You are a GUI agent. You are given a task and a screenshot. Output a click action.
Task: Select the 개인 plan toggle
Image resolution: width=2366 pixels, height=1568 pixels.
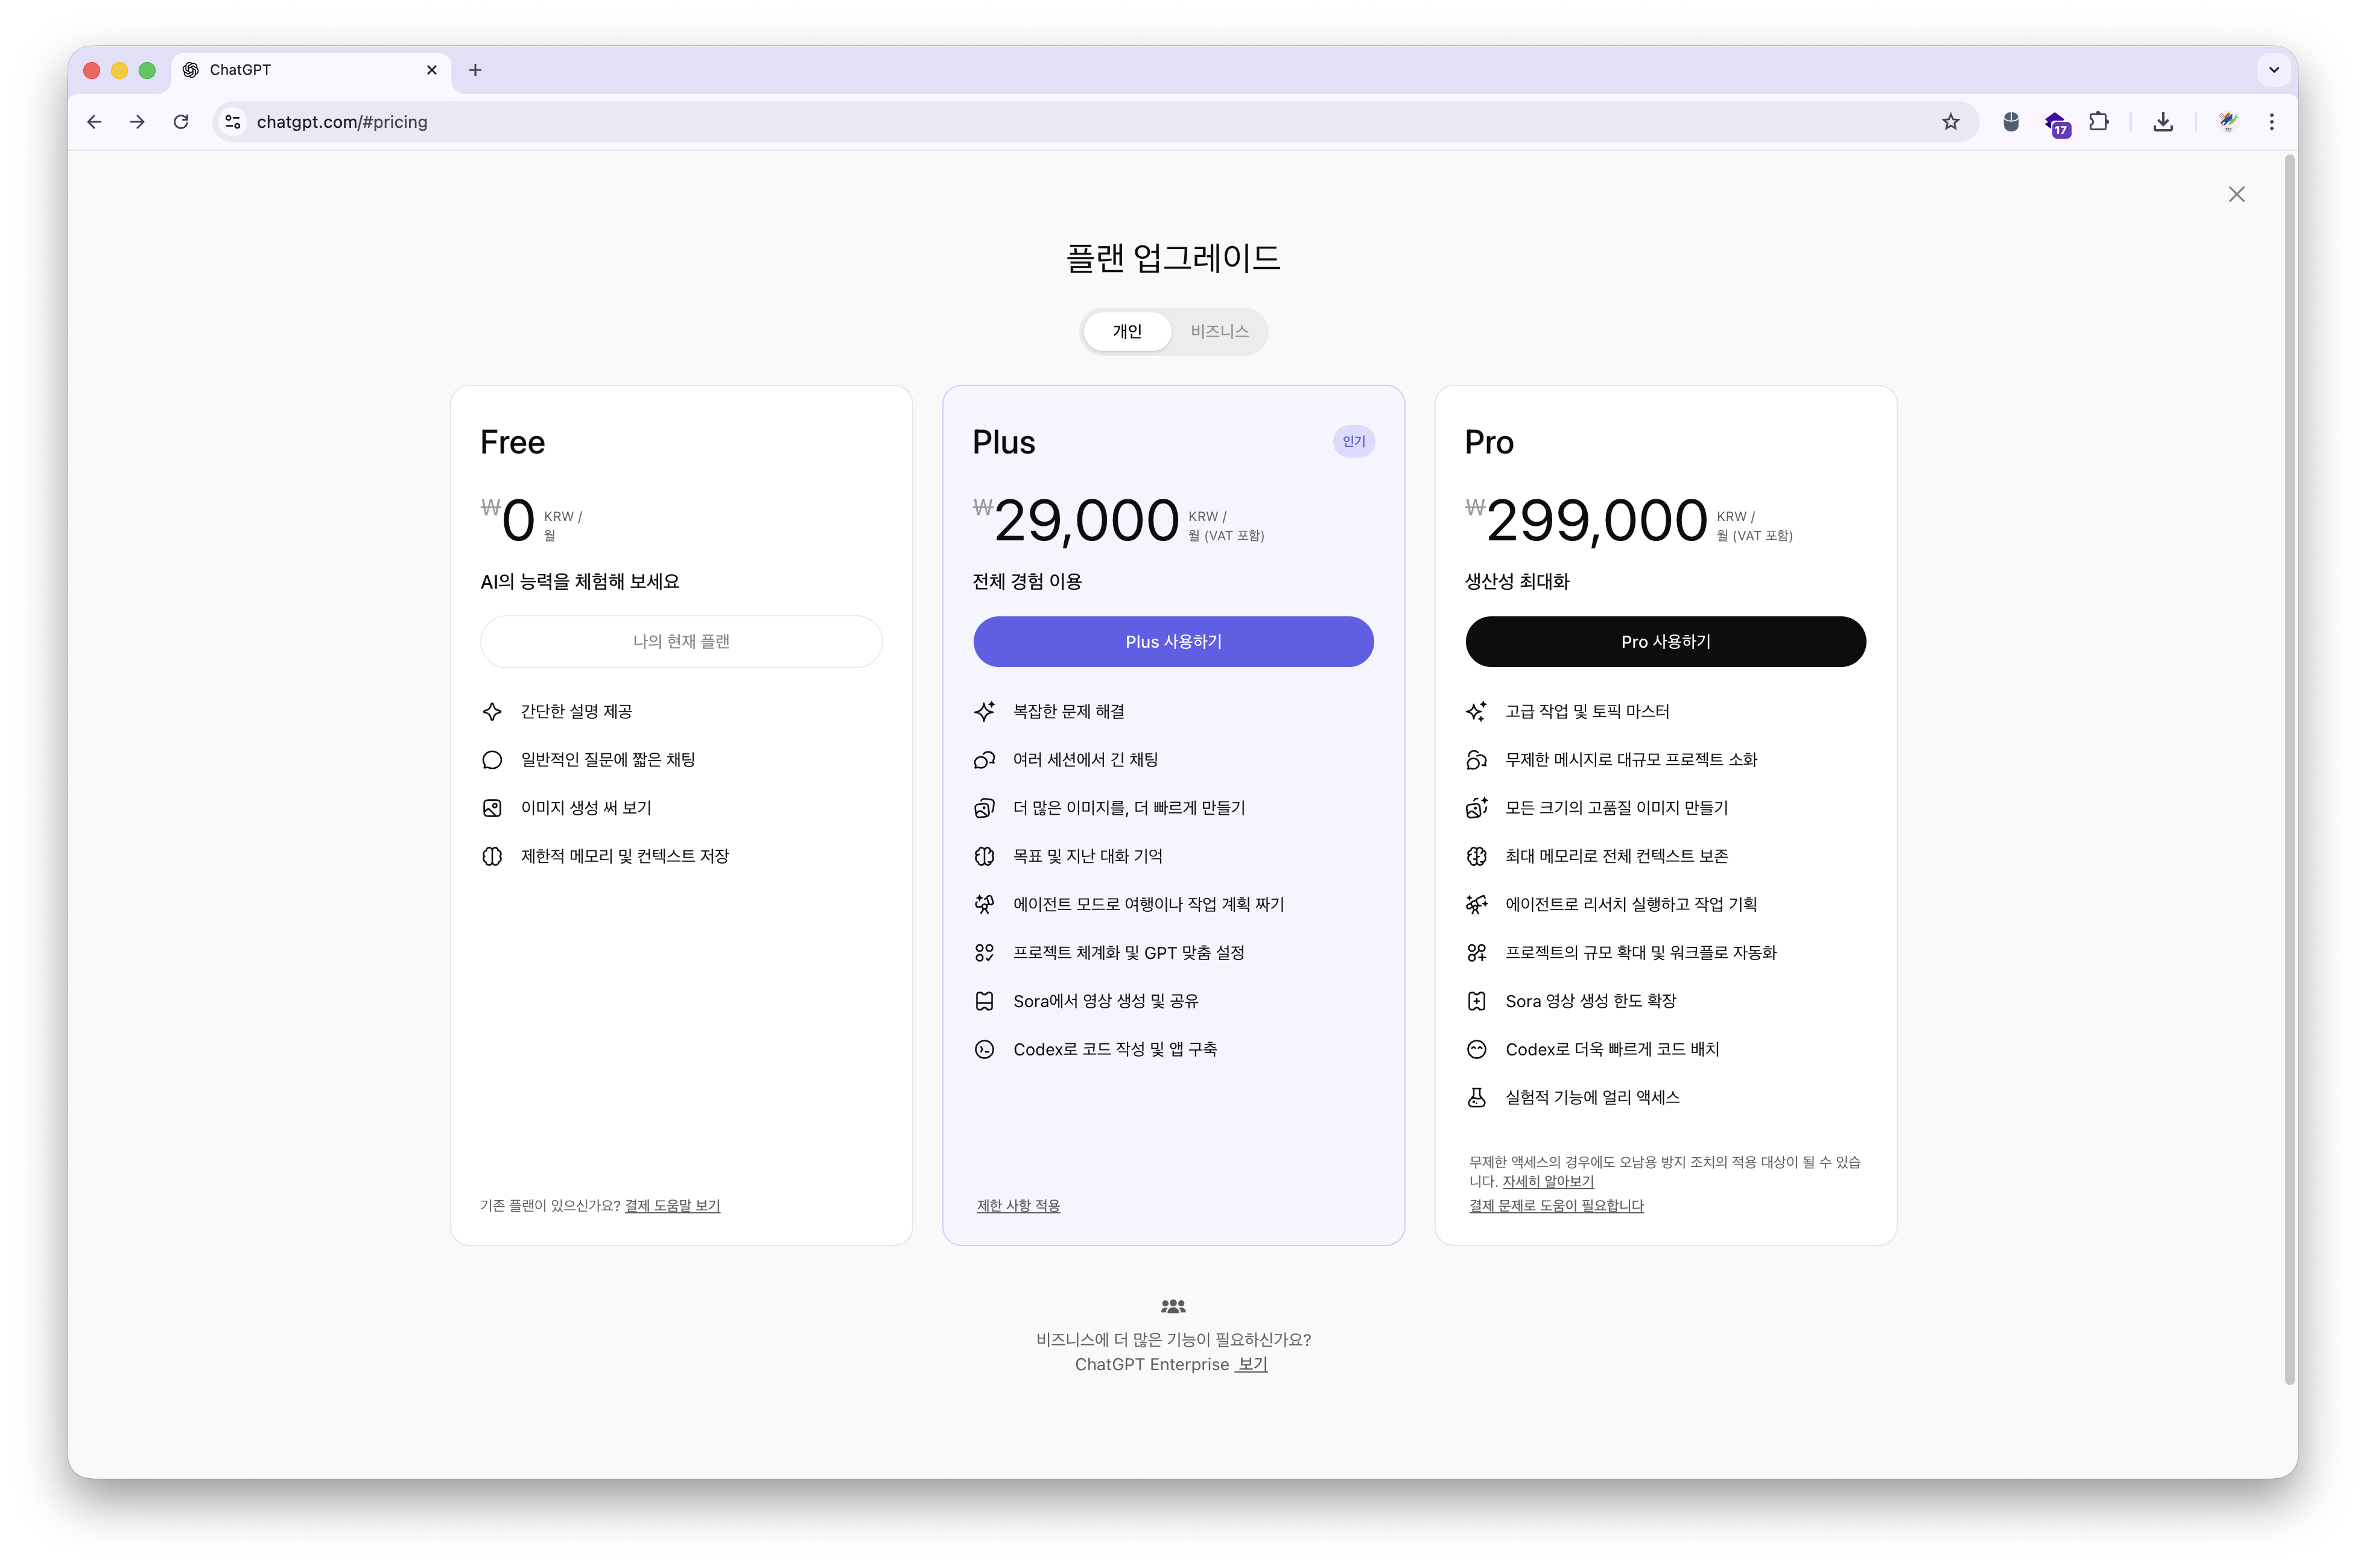(x=1127, y=331)
